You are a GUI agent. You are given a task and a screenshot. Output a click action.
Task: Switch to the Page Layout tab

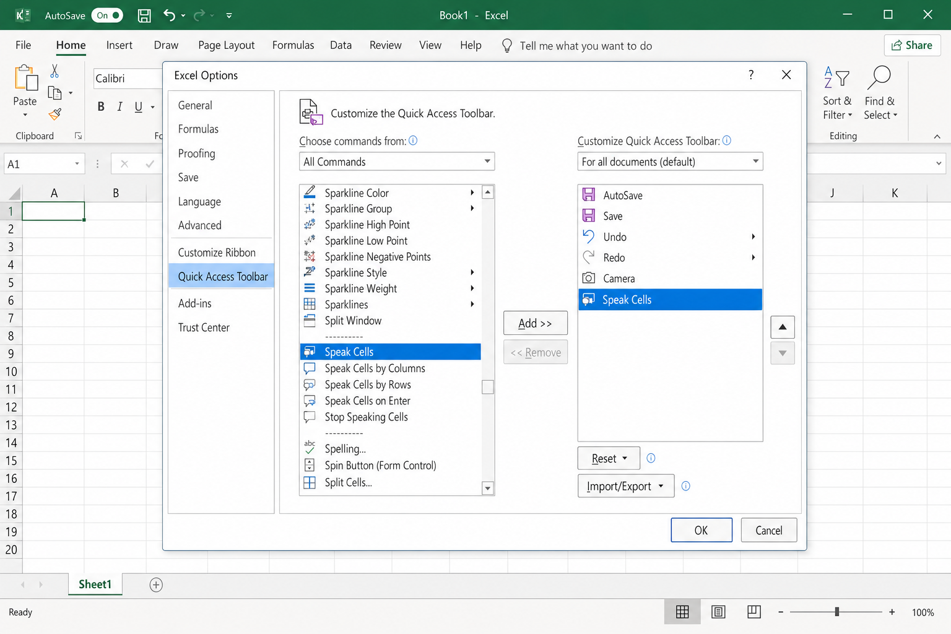tap(227, 45)
